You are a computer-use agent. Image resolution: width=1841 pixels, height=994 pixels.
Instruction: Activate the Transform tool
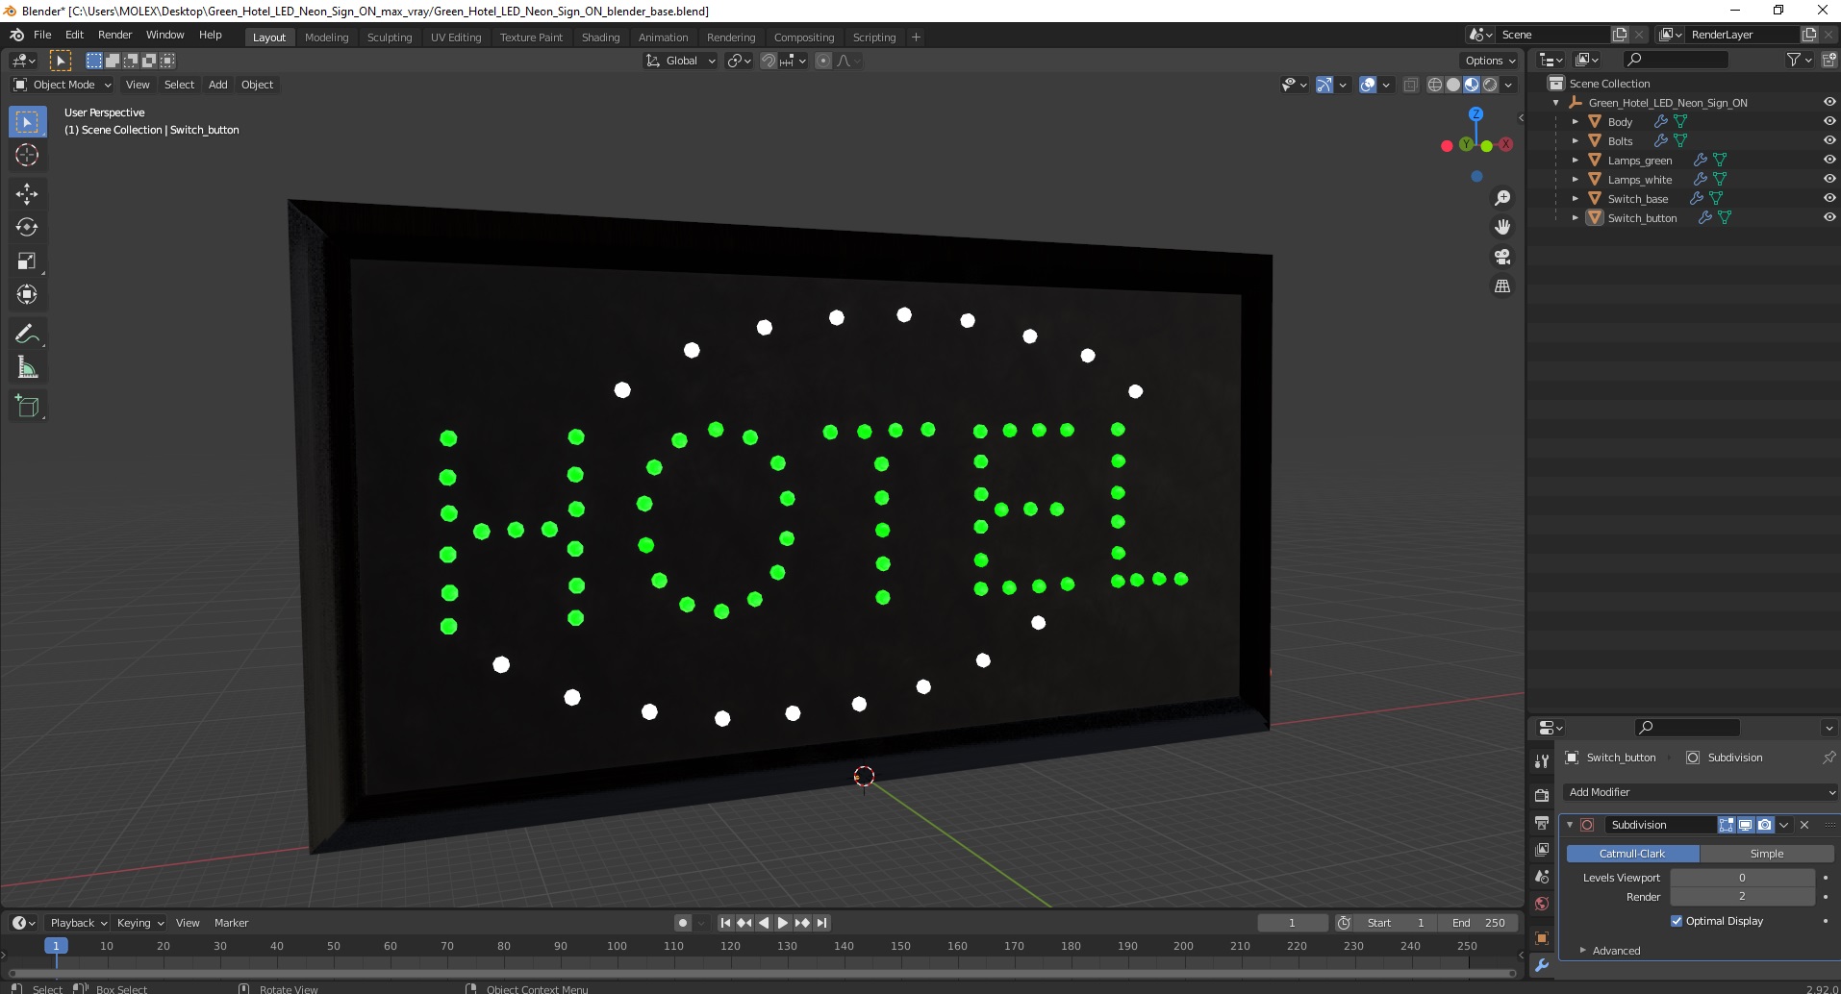[27, 294]
